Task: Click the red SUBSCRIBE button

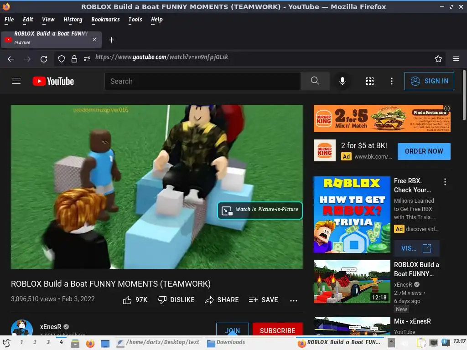Action: 278,329
